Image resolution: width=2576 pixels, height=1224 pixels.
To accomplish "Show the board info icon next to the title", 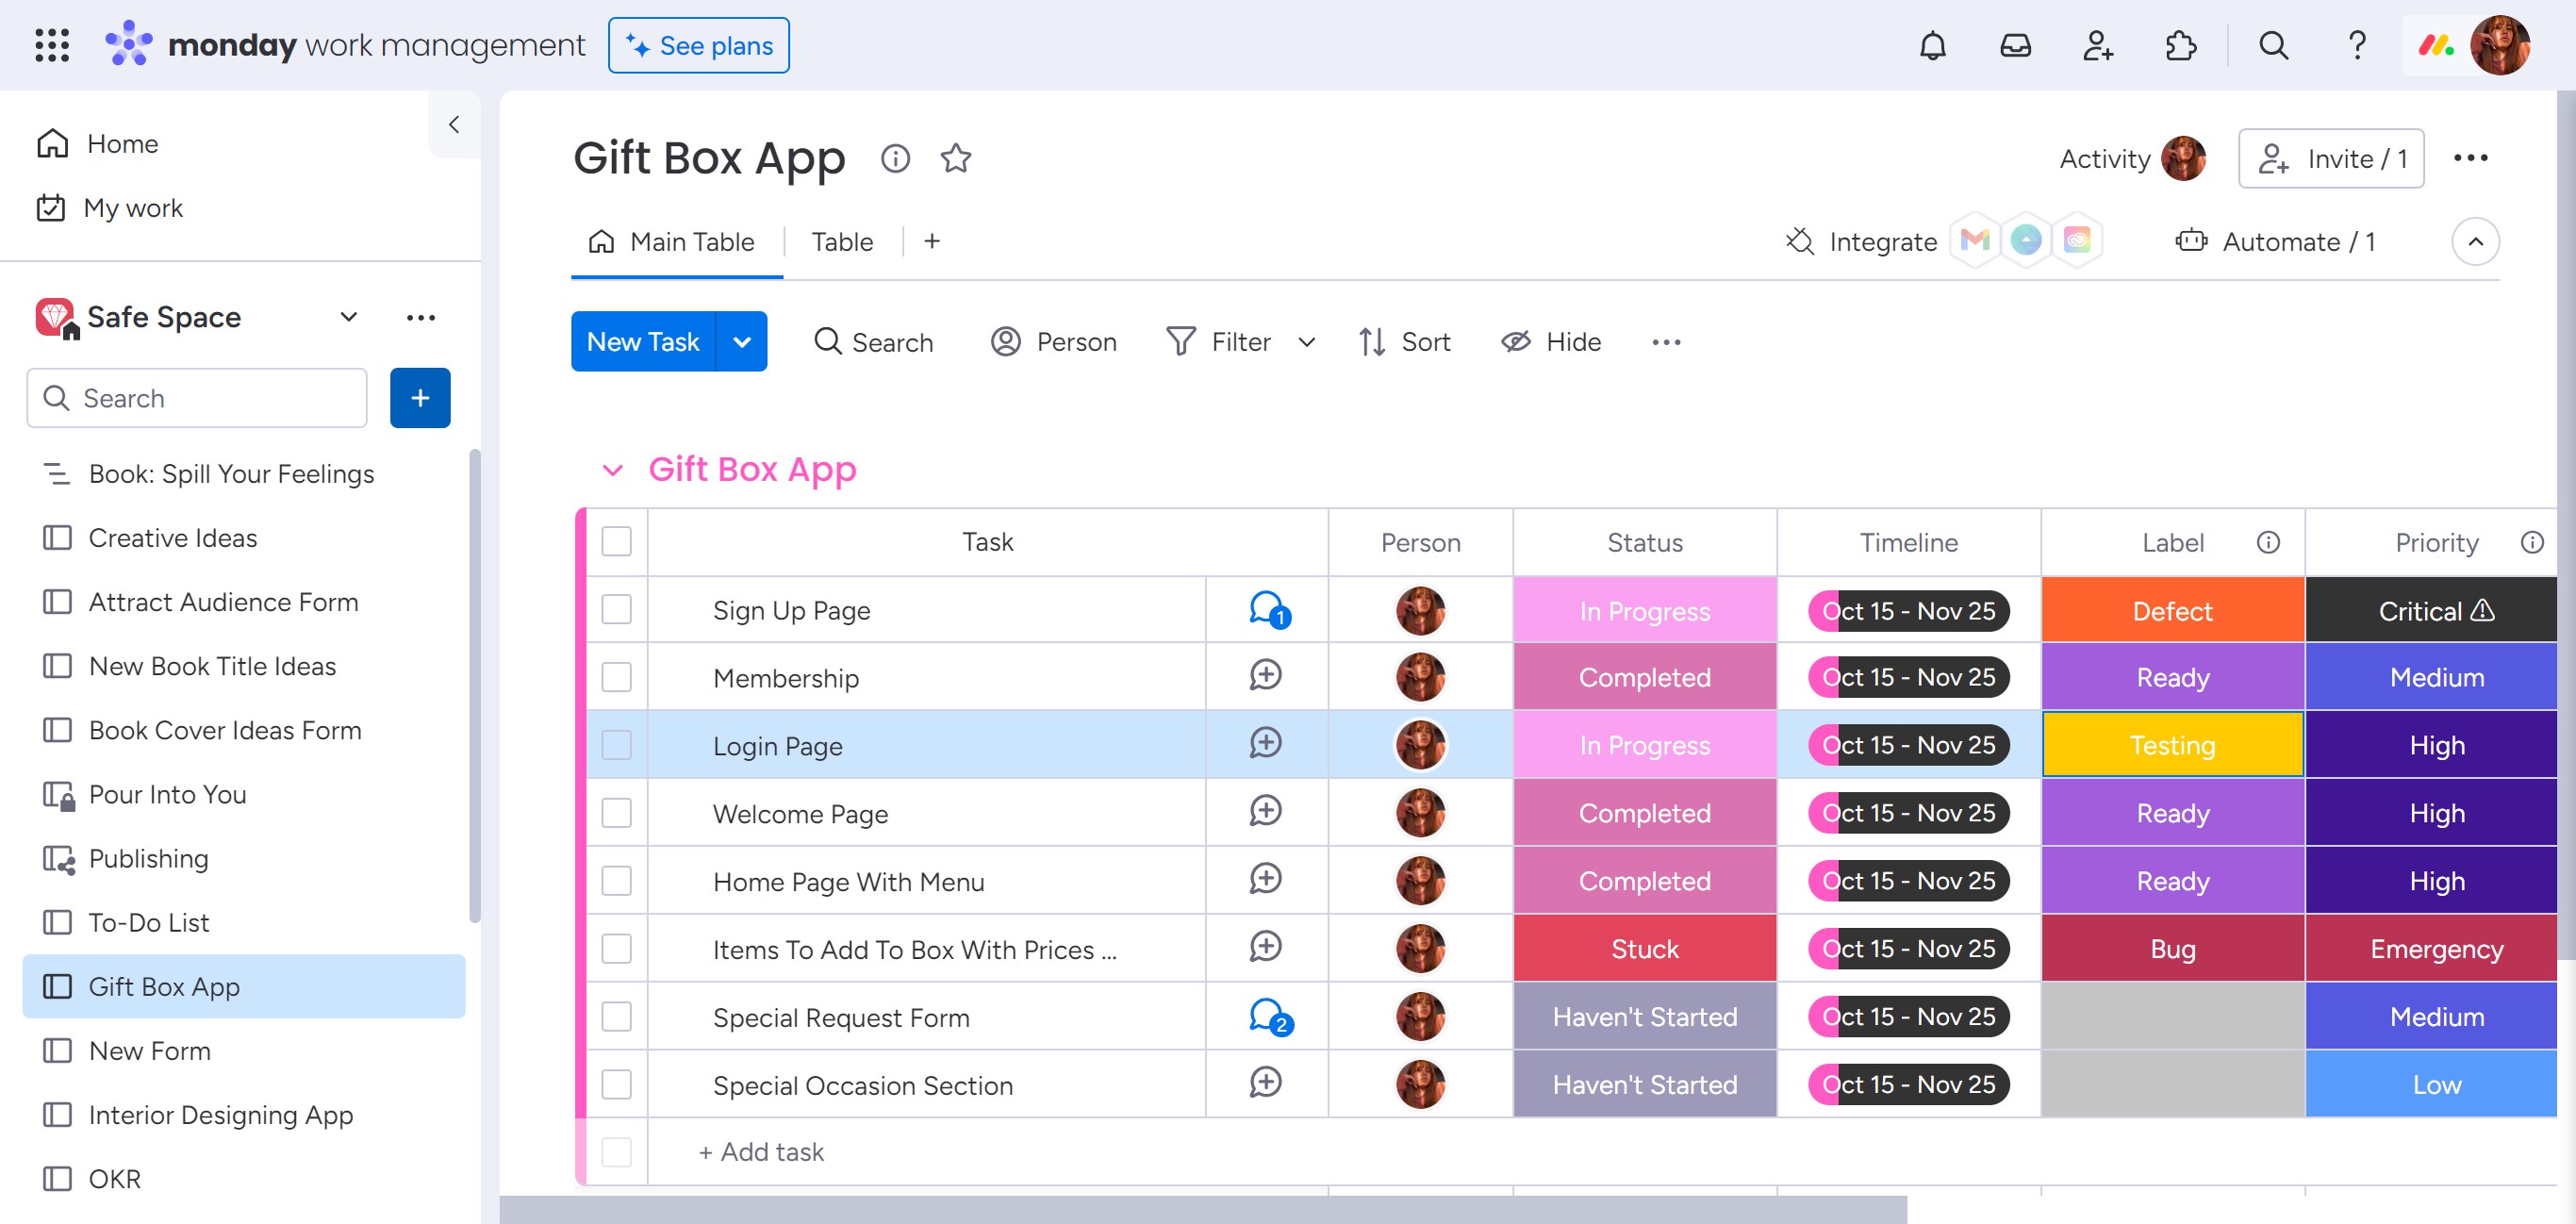I will pyautogui.click(x=895, y=158).
